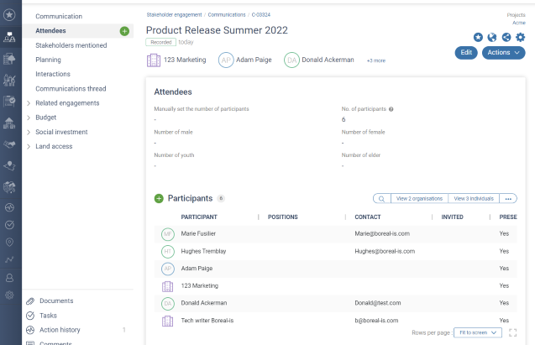535x345 pixels.
Task: Open the Actions dropdown button
Action: coord(503,52)
